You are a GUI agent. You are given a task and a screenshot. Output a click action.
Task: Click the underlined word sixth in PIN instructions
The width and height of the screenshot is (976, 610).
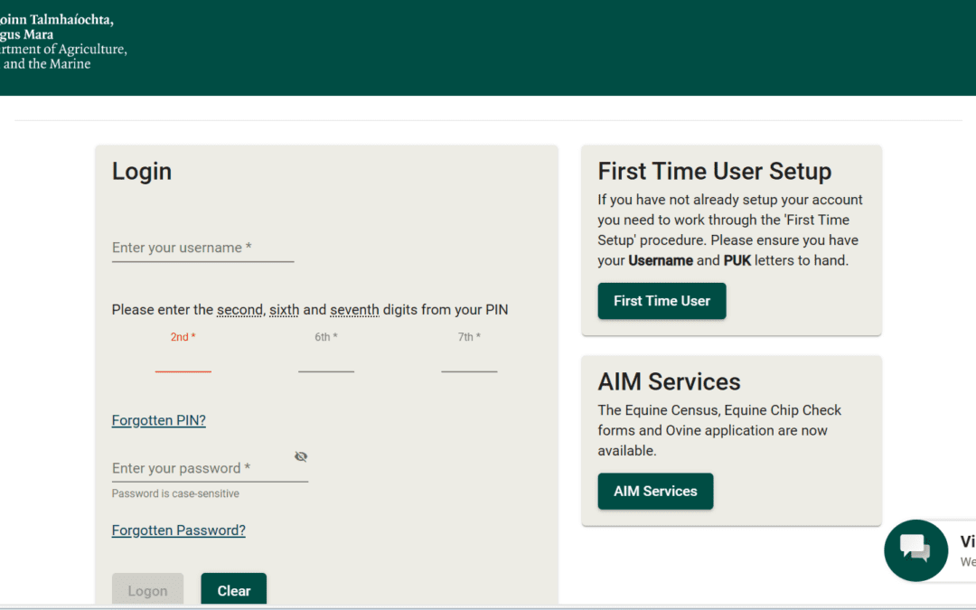[x=284, y=309]
